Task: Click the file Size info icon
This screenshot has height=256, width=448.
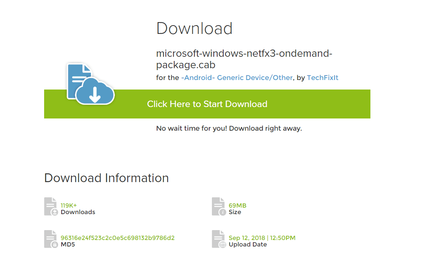Action: [219, 206]
